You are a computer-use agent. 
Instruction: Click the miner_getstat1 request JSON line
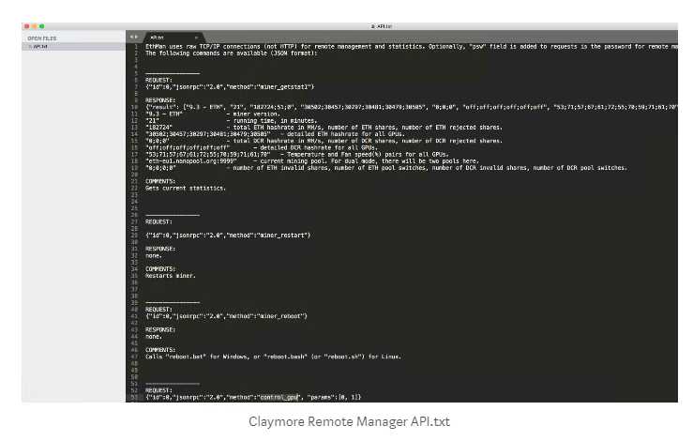[230, 87]
